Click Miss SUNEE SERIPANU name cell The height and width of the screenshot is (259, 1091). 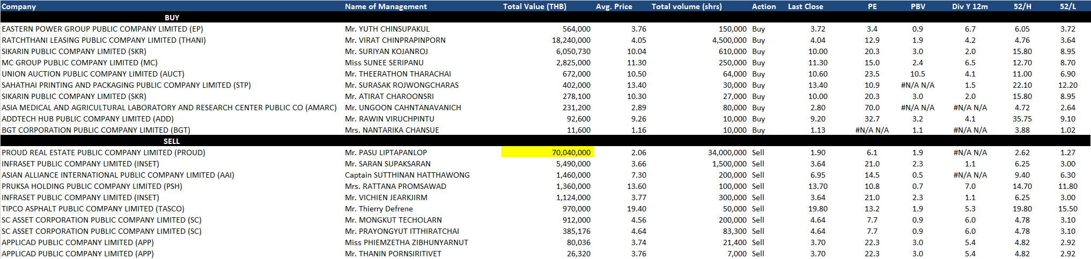[x=384, y=63]
